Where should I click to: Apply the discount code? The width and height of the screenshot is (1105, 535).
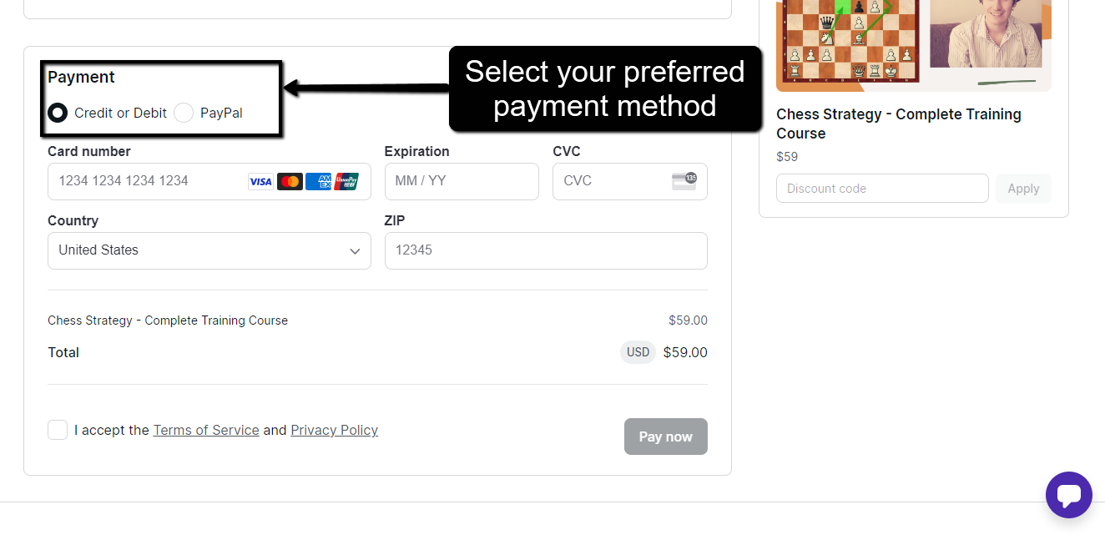tap(1023, 189)
